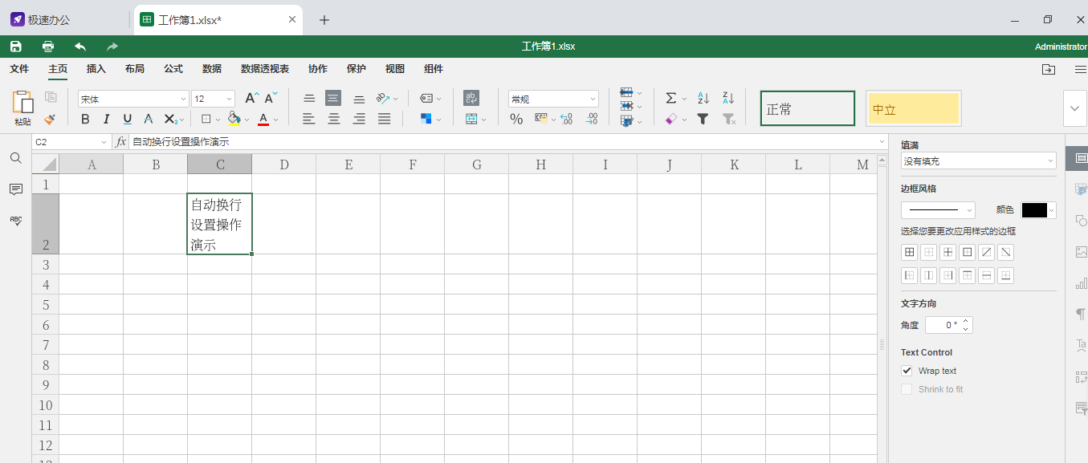Click the AutoSum sigma icon
Image resolution: width=1088 pixels, height=463 pixels.
tap(671, 98)
